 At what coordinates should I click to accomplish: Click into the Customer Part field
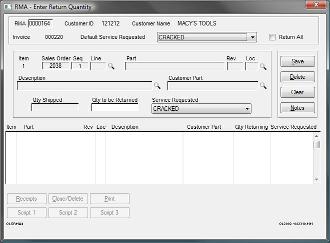pos(213,86)
